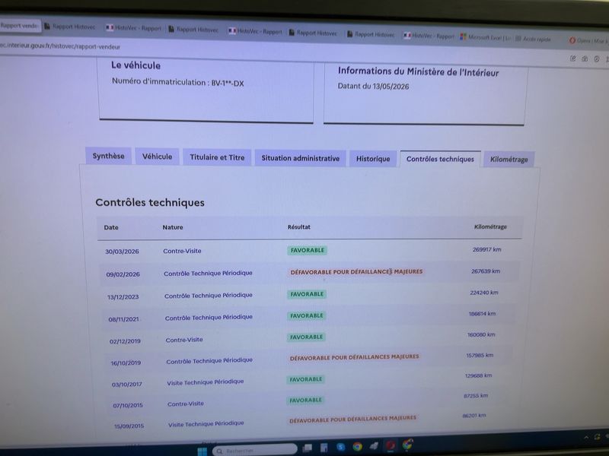This screenshot has height=456, width=609.
Task: Select the mileage 186614 km
Action: (482, 313)
